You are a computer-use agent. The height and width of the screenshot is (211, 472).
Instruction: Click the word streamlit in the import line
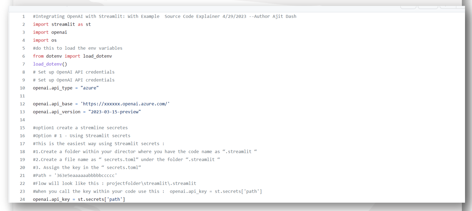(63, 24)
